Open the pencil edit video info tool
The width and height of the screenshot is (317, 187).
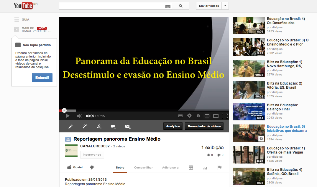point(70,127)
